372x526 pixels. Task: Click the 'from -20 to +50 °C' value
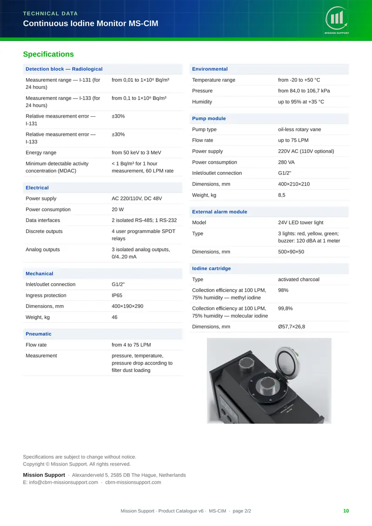[299, 80]
